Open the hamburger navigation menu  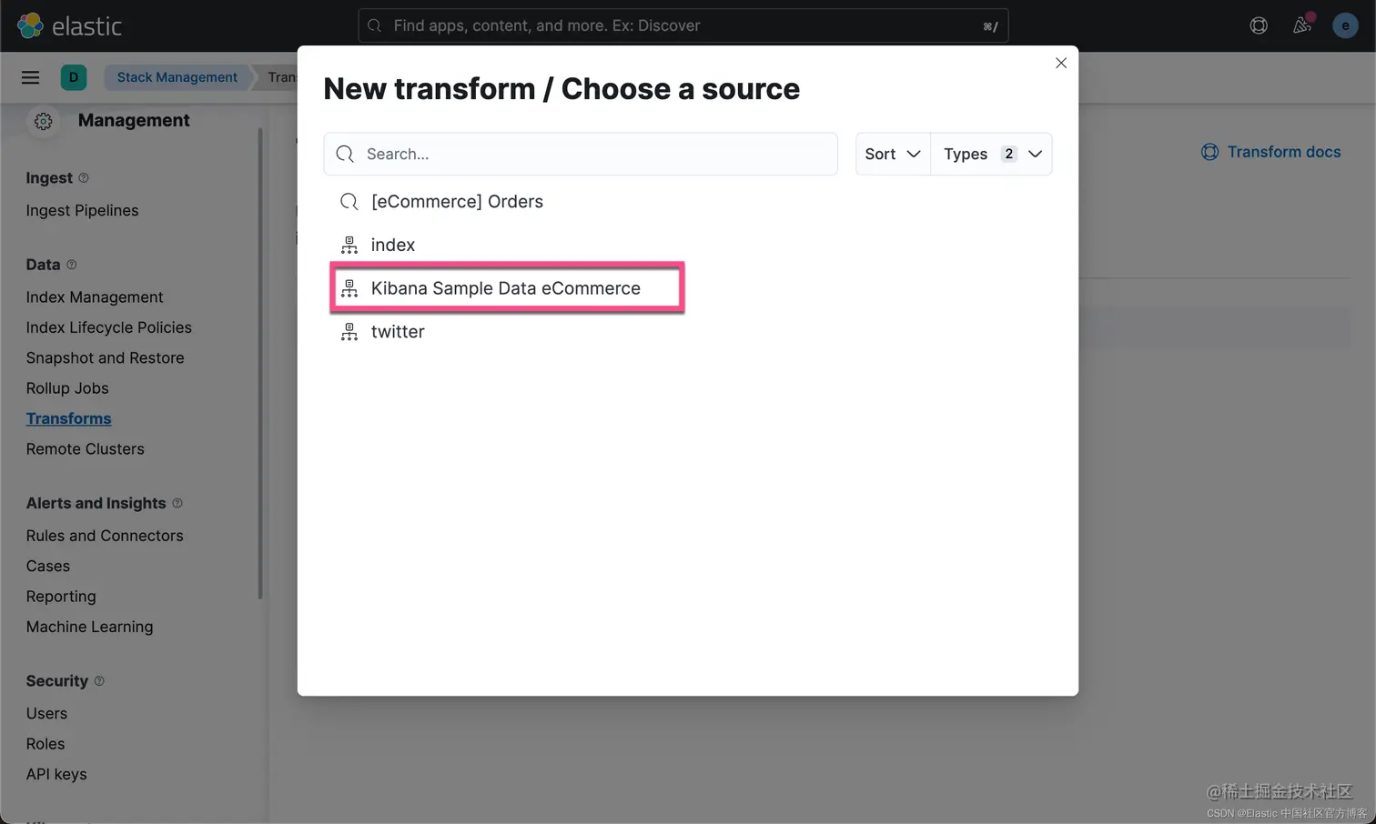(x=30, y=77)
